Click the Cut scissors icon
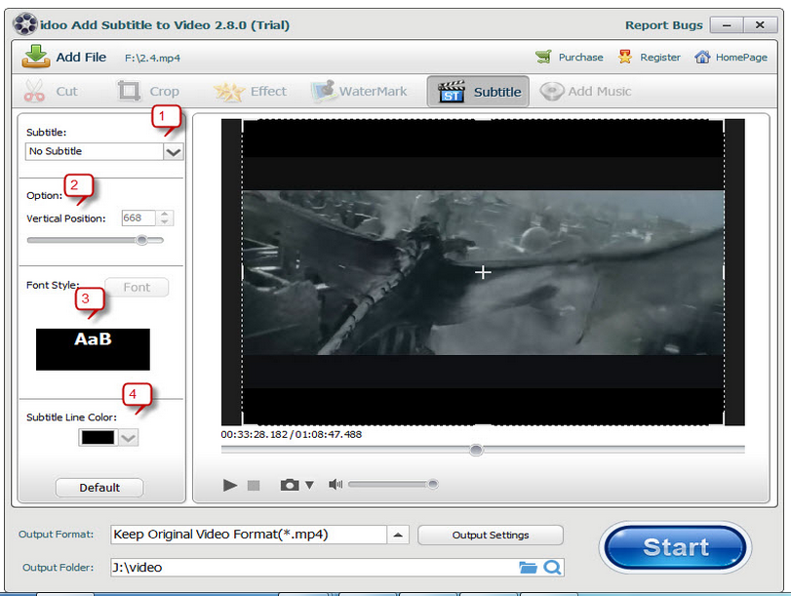 [x=34, y=91]
